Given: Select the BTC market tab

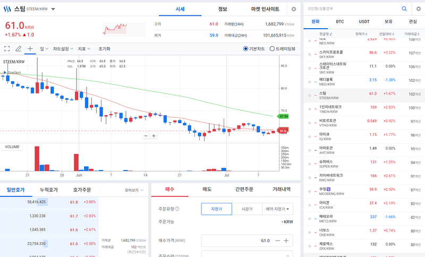Looking at the screenshot, I should pos(340,21).
